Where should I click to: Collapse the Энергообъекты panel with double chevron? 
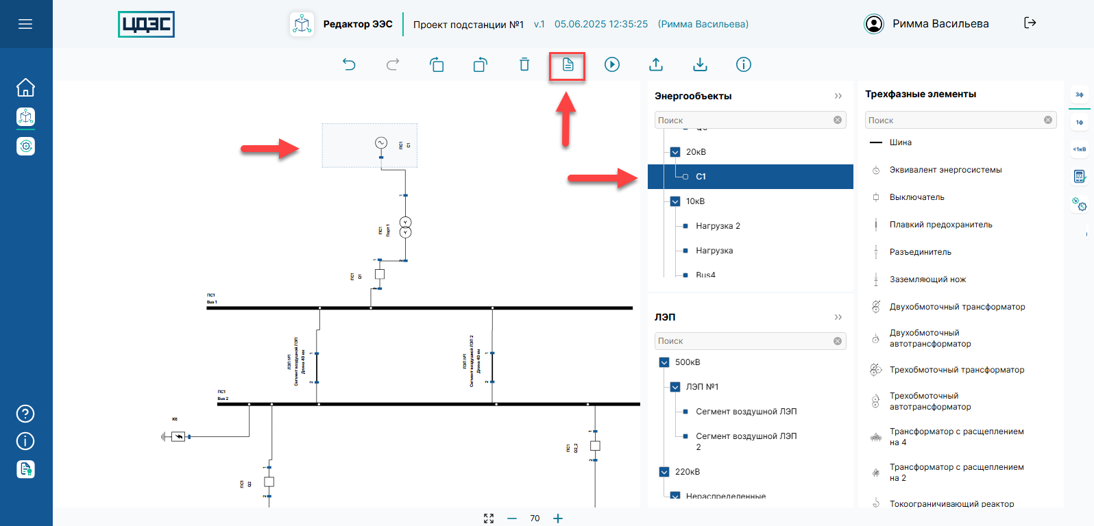838,96
